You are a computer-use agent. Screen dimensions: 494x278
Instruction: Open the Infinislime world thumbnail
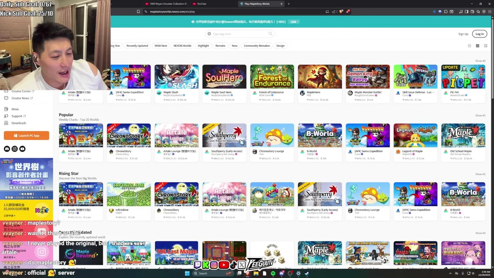pyautogui.click(x=129, y=194)
